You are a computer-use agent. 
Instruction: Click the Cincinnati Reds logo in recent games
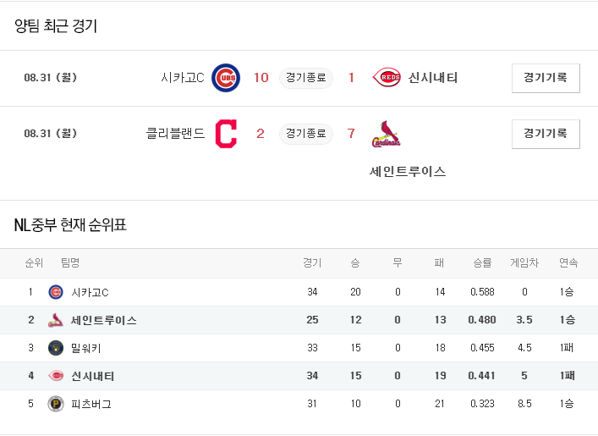pyautogui.click(x=387, y=78)
